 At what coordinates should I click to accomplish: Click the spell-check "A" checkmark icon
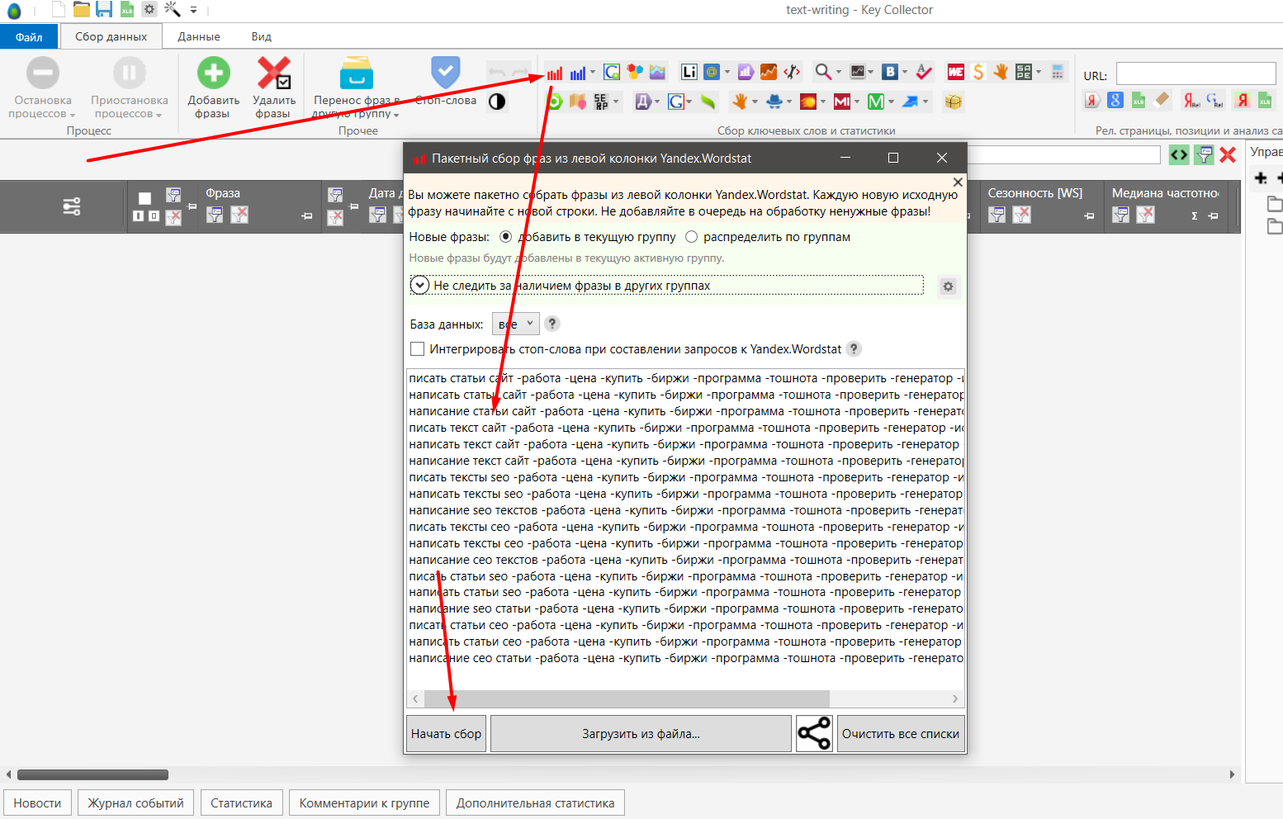pos(924,72)
